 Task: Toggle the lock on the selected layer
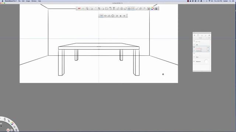point(208,48)
